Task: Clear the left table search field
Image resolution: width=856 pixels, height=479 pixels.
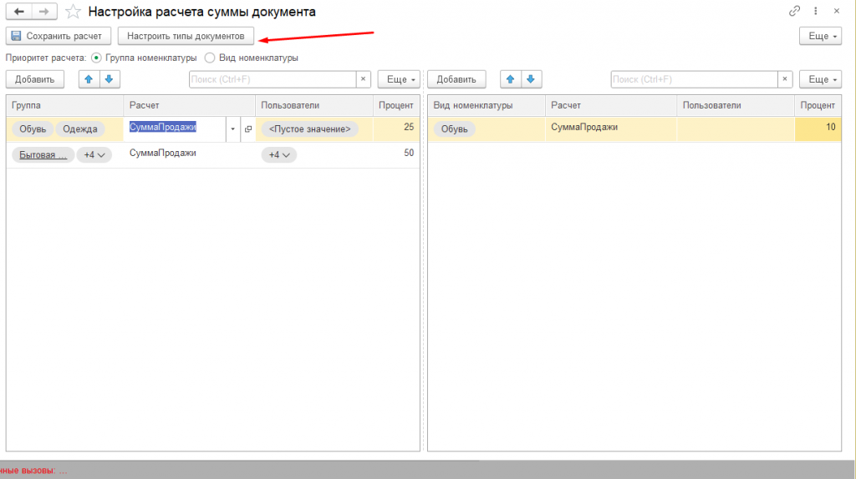Action: (363, 79)
